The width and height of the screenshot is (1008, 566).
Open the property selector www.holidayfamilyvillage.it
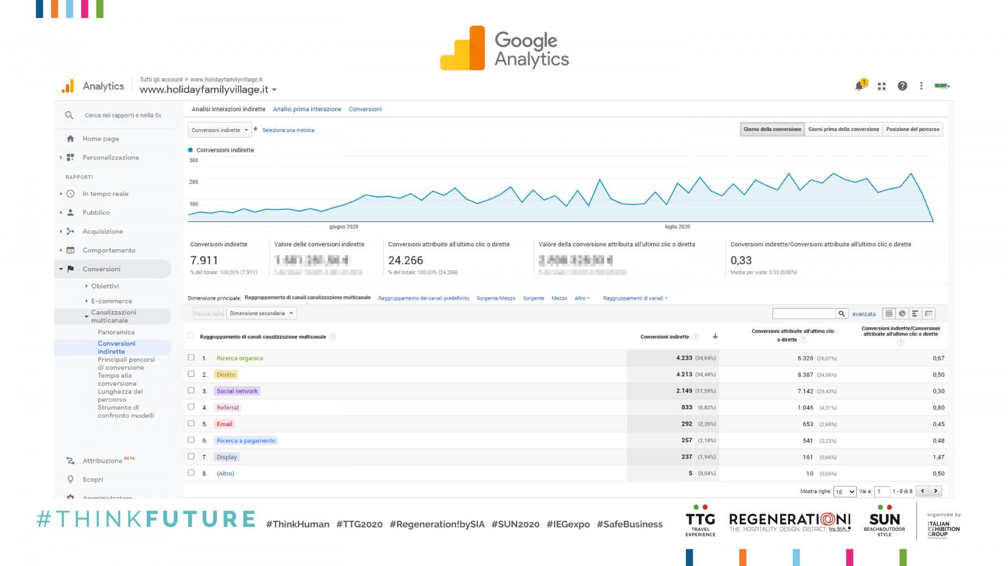208,89
